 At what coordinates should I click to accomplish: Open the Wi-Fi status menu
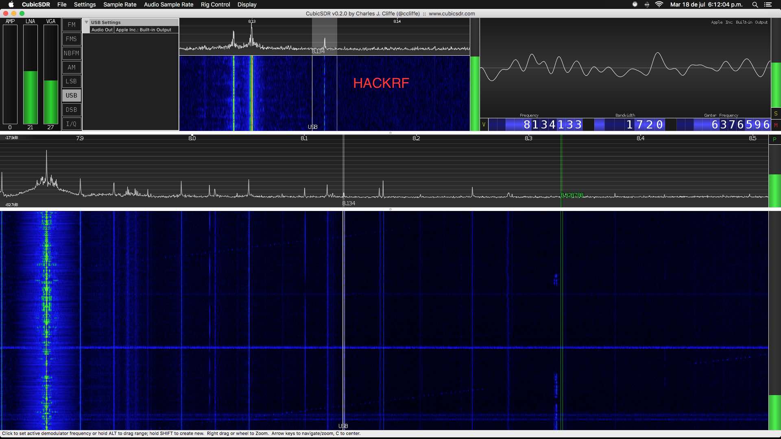(x=659, y=4)
